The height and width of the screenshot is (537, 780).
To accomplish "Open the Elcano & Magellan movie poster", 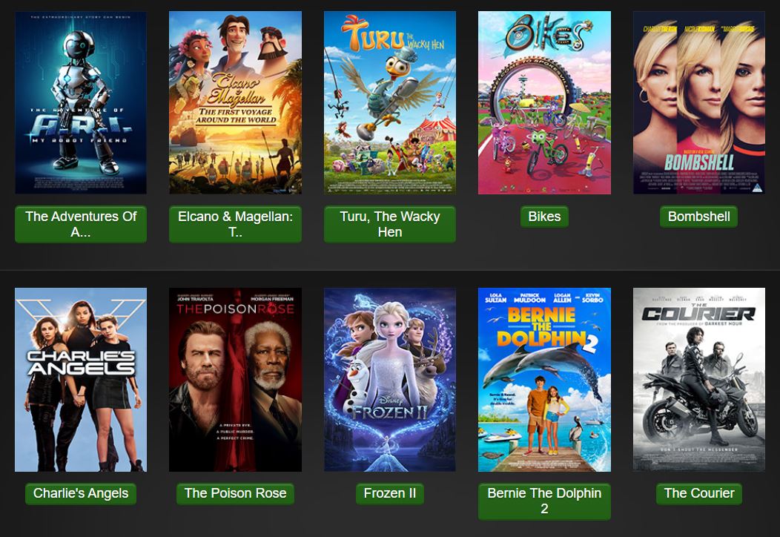I will tap(235, 102).
